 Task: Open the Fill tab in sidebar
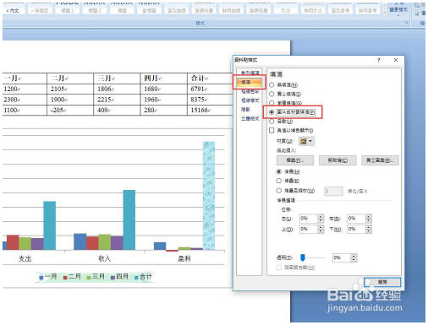(x=250, y=82)
